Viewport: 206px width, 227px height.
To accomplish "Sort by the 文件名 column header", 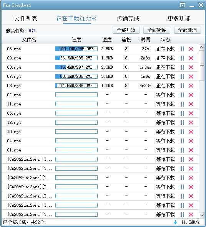I will 29,39.
